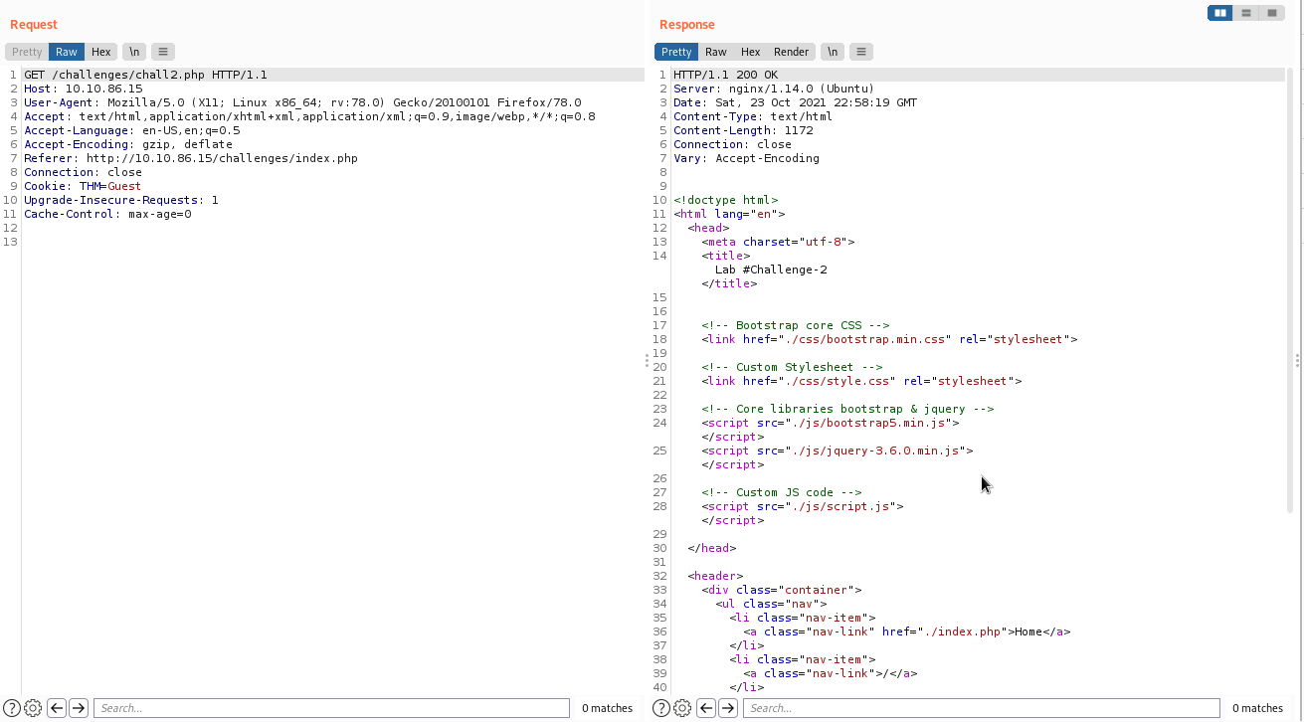Focus the Response search input field
The image size is (1304, 722).
tap(982, 708)
